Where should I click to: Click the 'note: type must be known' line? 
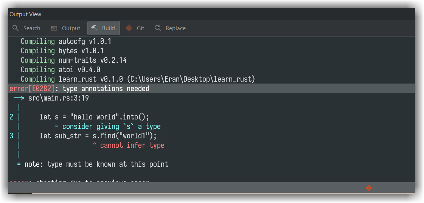coord(96,164)
